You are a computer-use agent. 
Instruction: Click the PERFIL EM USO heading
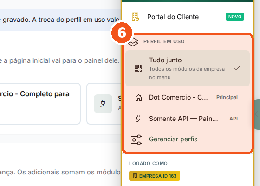click(164, 41)
